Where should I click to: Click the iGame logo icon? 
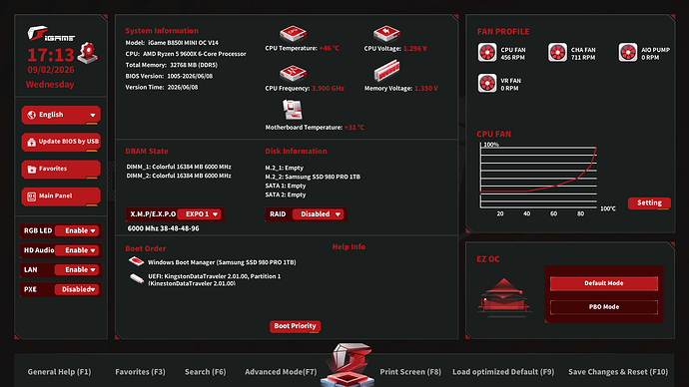[x=51, y=33]
